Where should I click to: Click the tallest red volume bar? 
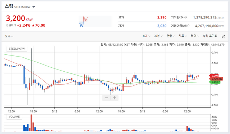point(31,123)
